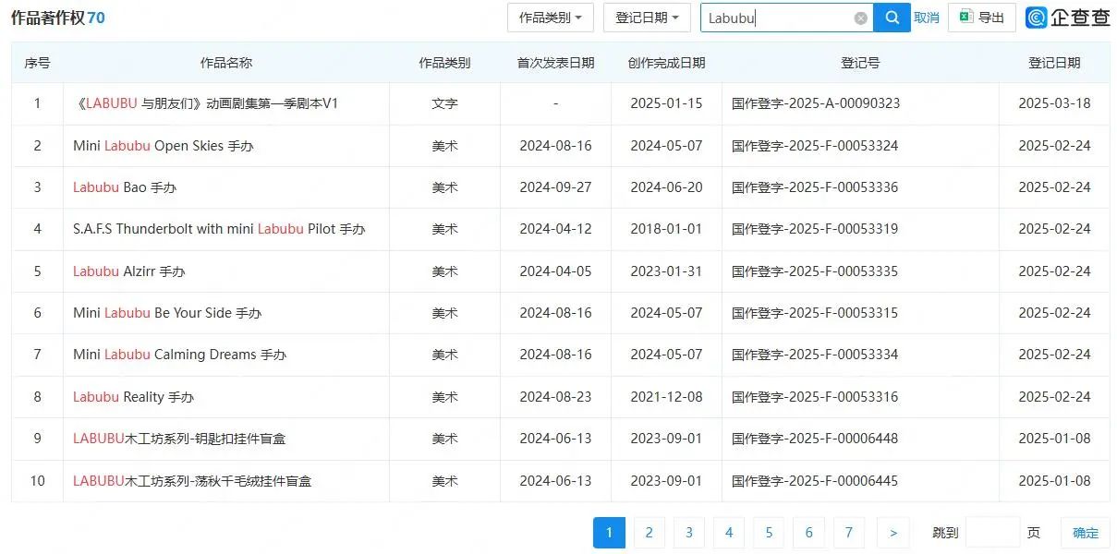This screenshot has width=1117, height=554.
Task: Select current page 1 button
Action: click(609, 533)
